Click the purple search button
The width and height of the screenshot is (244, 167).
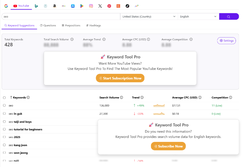point(229,16)
